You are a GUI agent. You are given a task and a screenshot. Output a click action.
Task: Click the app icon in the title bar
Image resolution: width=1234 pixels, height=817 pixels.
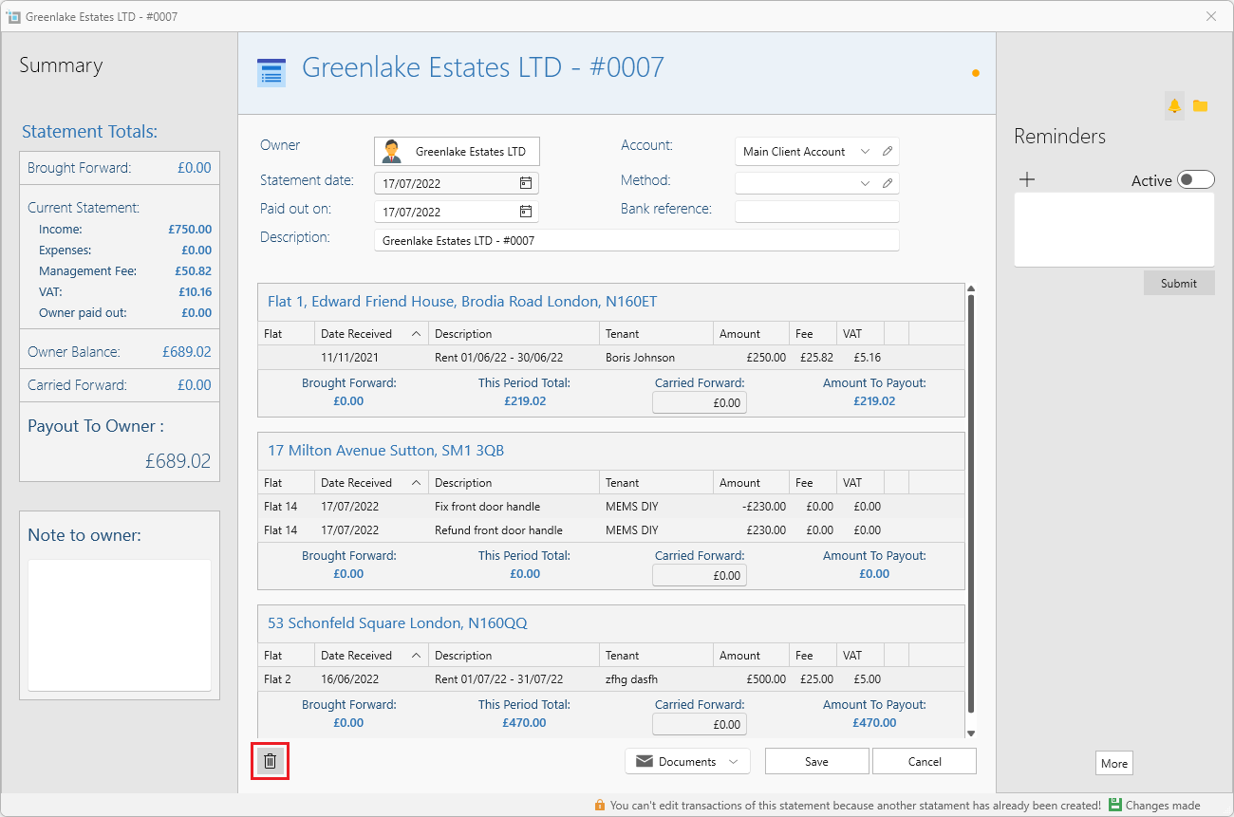pos(13,16)
